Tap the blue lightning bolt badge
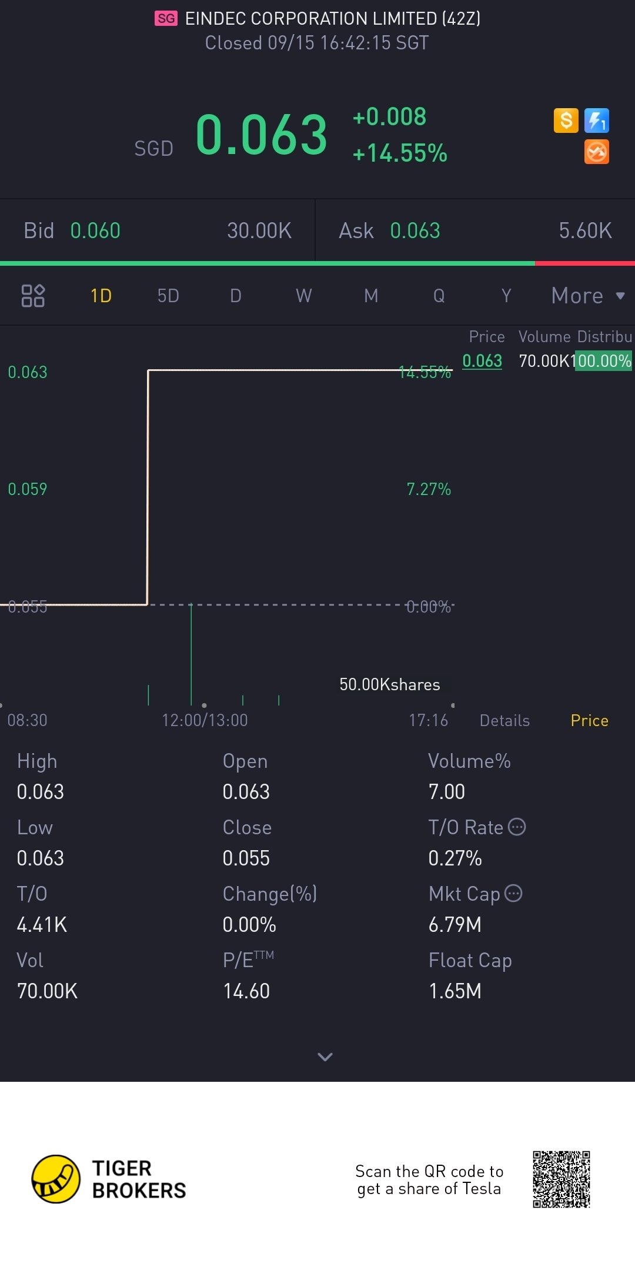The image size is (635, 1277). pos(597,121)
